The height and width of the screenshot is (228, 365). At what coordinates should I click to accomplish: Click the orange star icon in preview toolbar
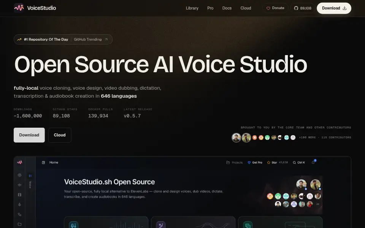(x=269, y=162)
